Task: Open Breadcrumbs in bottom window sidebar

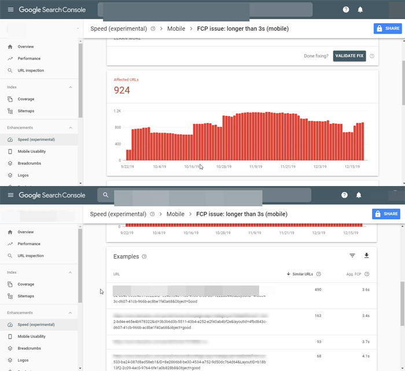Action: [x=39, y=348]
